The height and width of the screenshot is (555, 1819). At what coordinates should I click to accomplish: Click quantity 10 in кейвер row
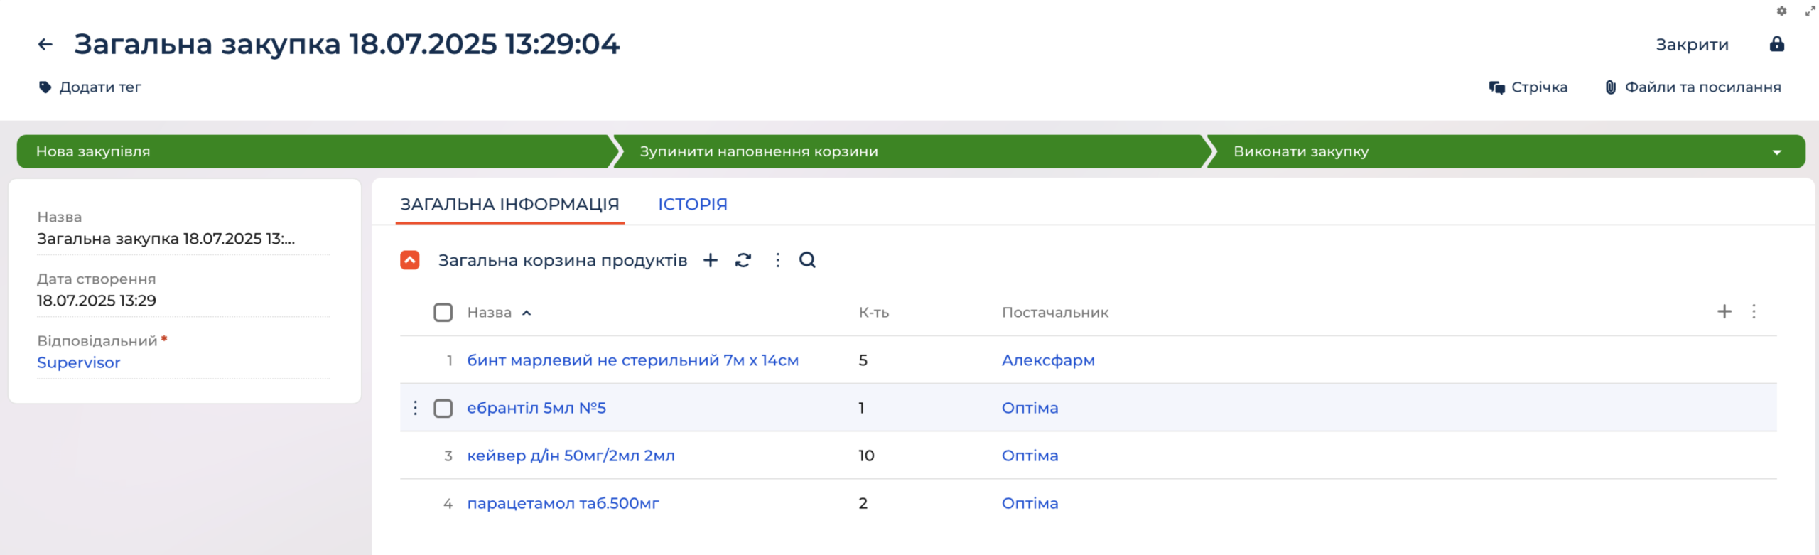coord(866,456)
